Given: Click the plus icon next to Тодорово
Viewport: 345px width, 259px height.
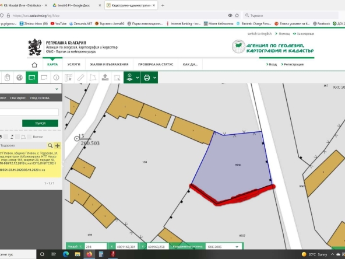Looking at the screenshot, I should tap(58, 146).
